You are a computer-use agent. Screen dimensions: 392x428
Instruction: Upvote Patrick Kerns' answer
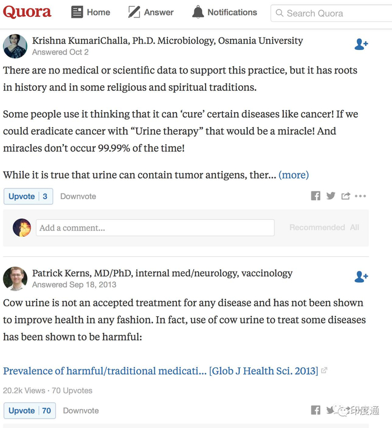point(30,411)
